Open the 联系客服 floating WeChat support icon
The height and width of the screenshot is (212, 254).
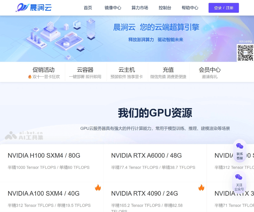click(240, 150)
